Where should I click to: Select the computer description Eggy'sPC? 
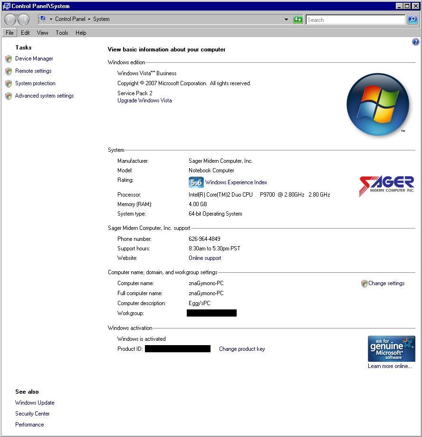click(x=199, y=303)
